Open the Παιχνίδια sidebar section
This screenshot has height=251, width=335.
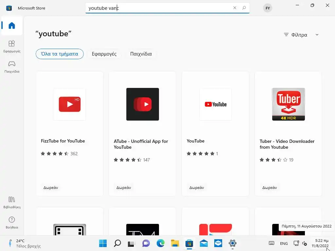point(12,67)
